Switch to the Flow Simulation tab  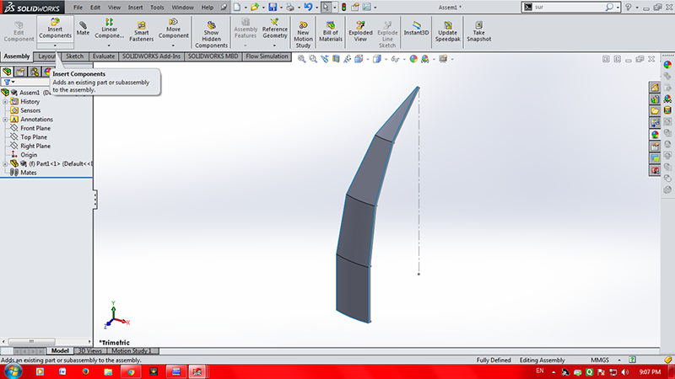coord(267,56)
